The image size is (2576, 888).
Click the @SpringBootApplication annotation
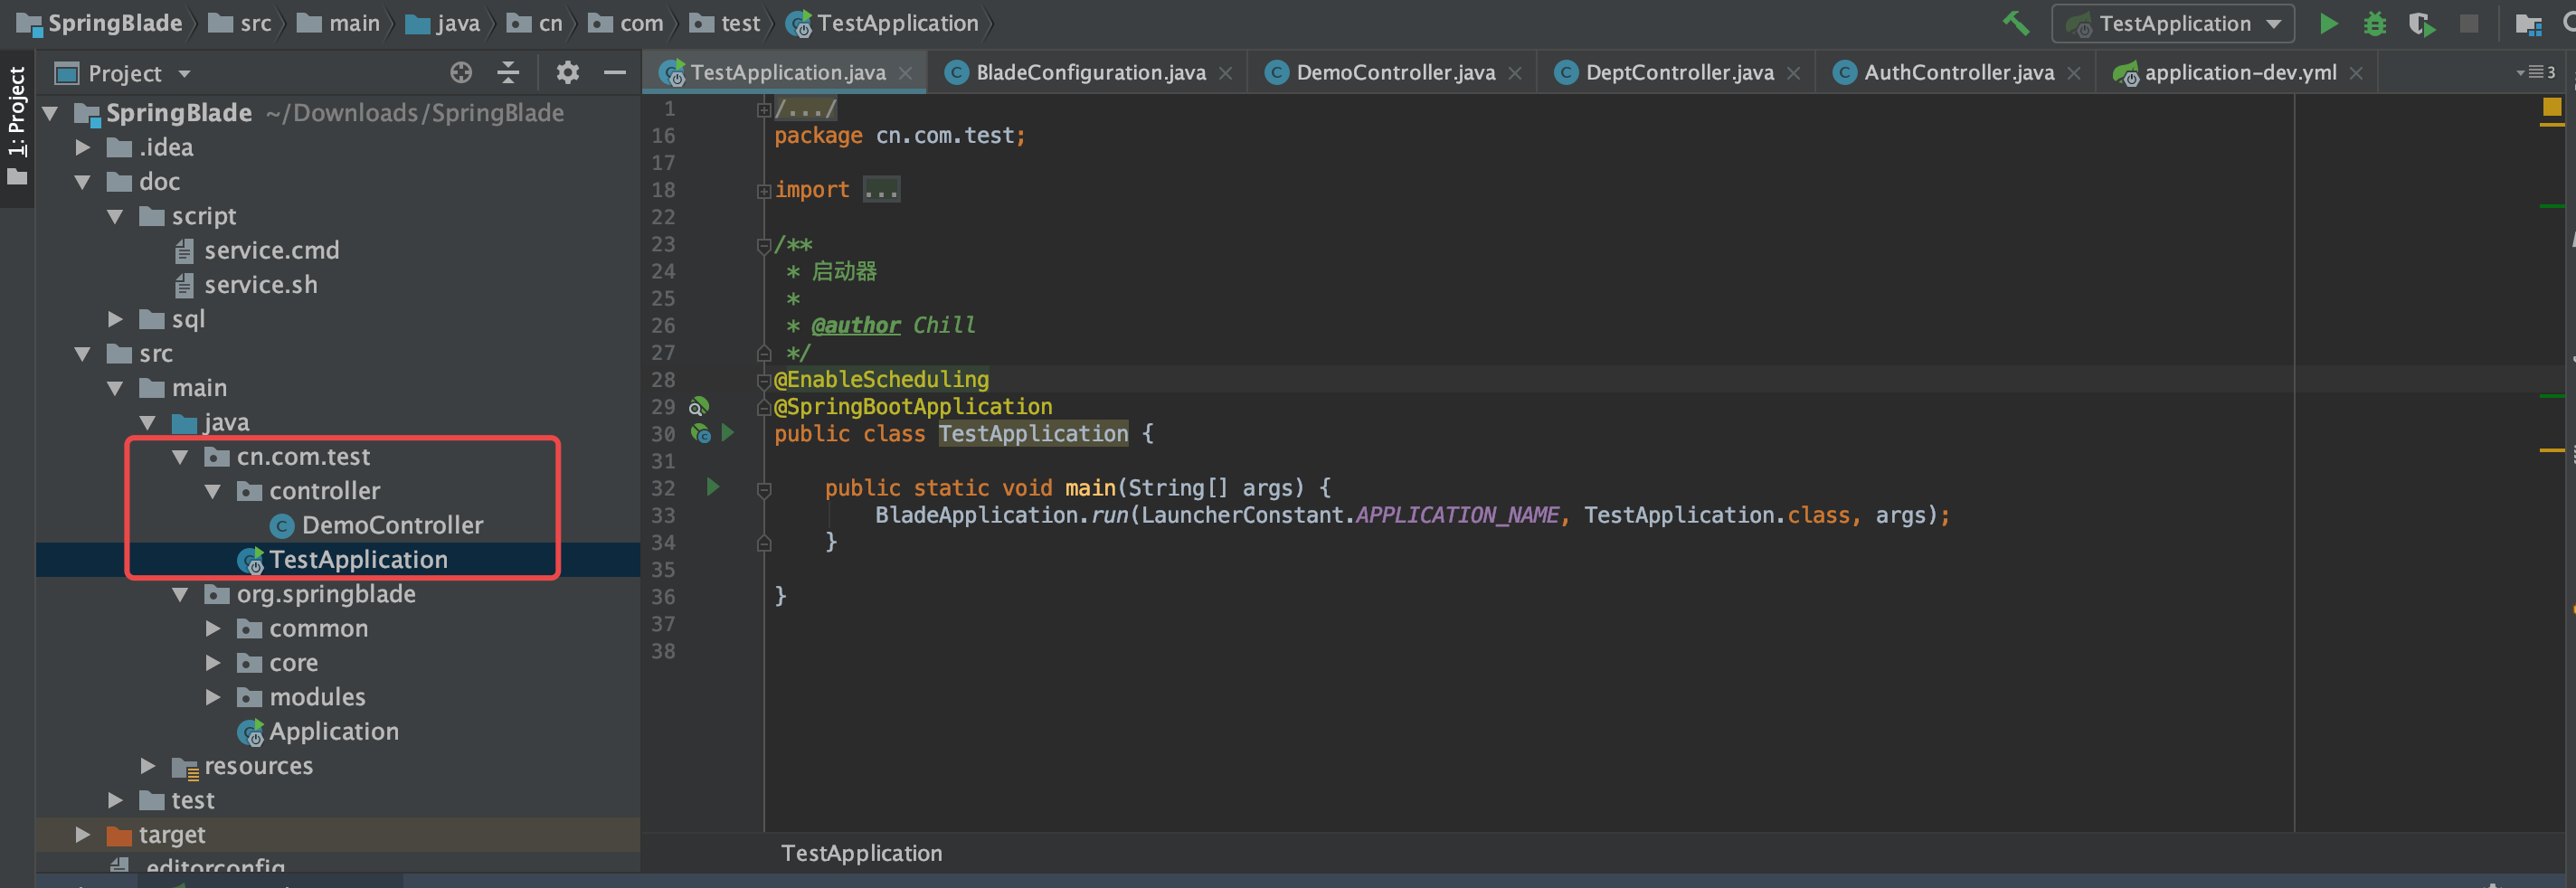click(x=913, y=406)
